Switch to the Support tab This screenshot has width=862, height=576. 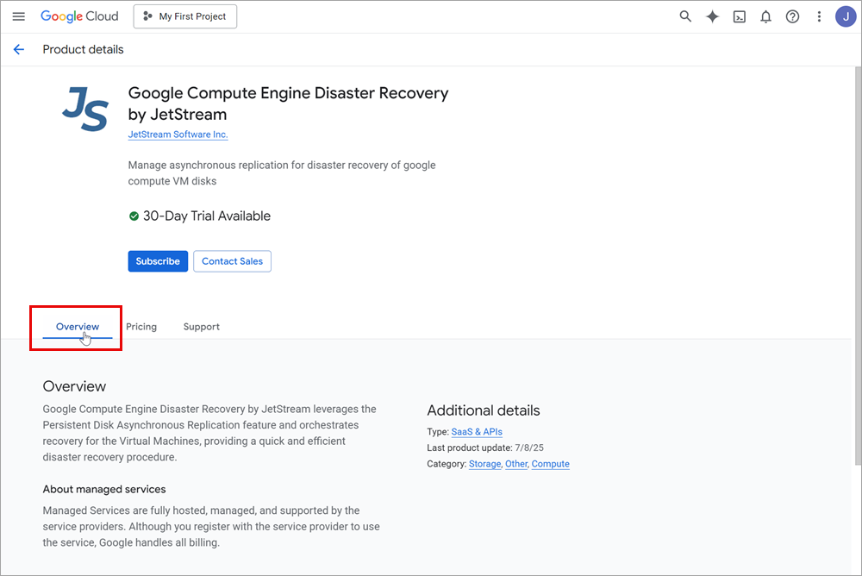[202, 327]
